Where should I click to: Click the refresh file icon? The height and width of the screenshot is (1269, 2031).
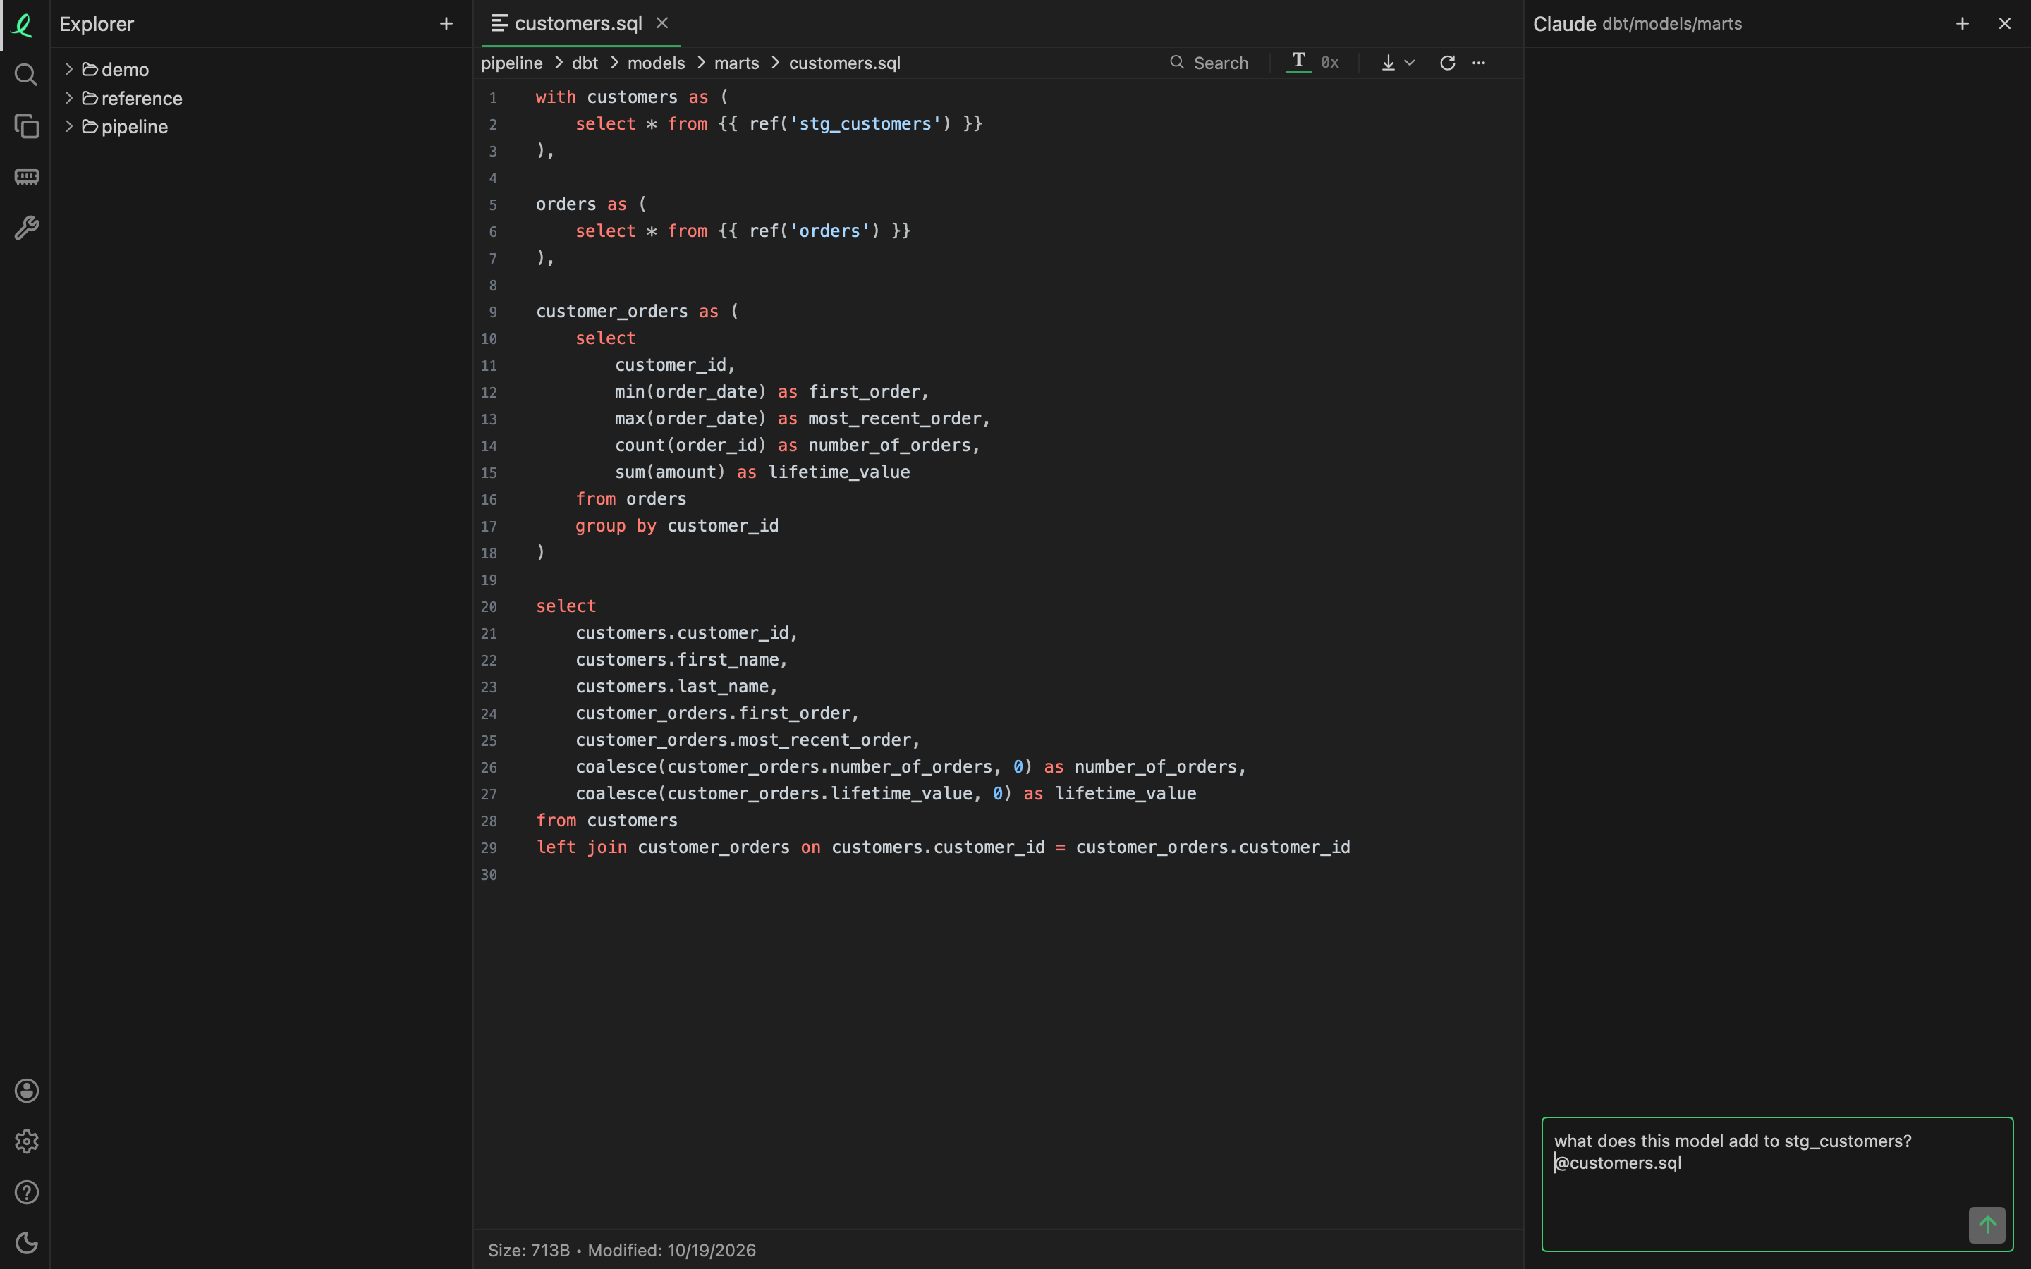1447,63
